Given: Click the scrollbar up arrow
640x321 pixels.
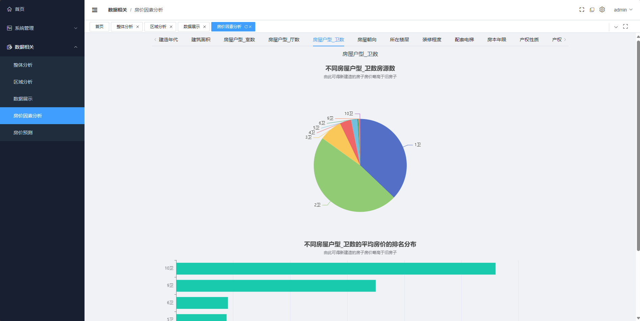Looking at the screenshot, I should pos(638,37).
